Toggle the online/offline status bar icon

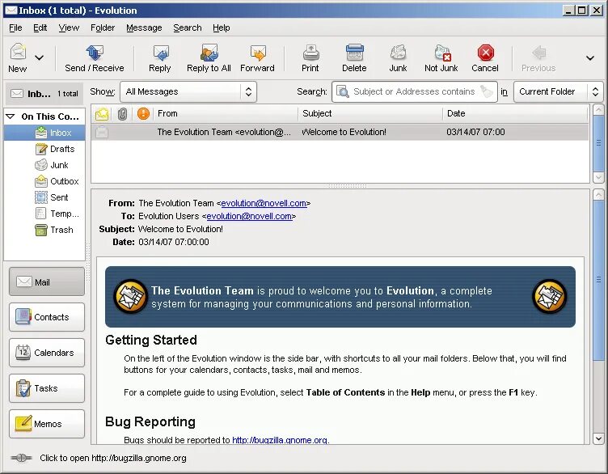coord(21,458)
